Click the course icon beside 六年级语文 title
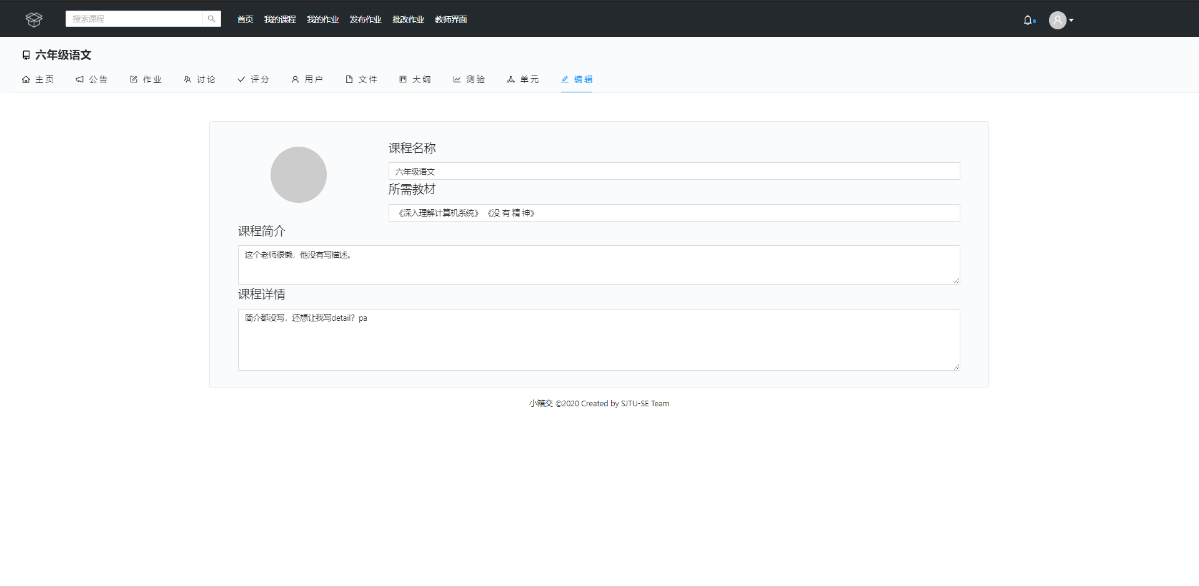1199x586 pixels. click(x=26, y=55)
